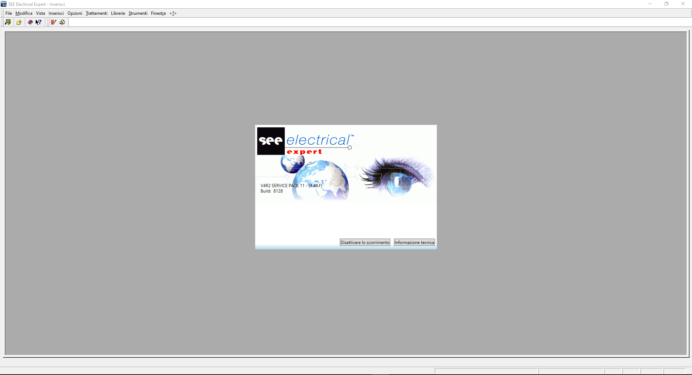692x375 pixels.
Task: Restore down the application window
Action: pos(666,4)
